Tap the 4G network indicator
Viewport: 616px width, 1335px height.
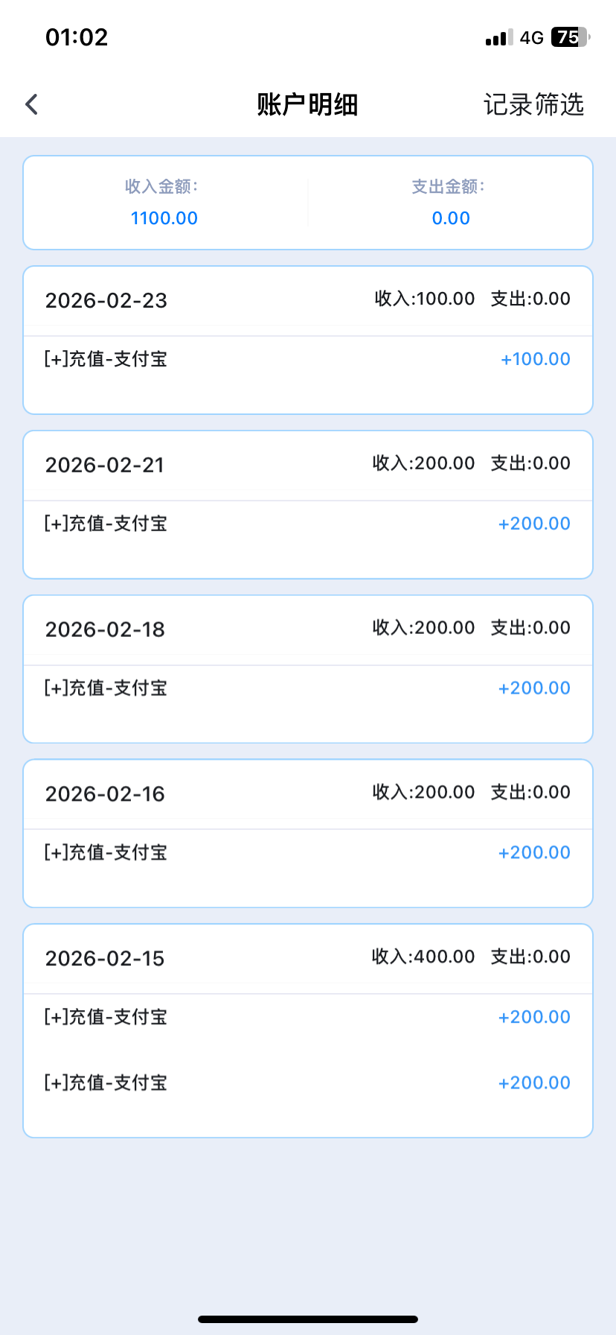(531, 38)
